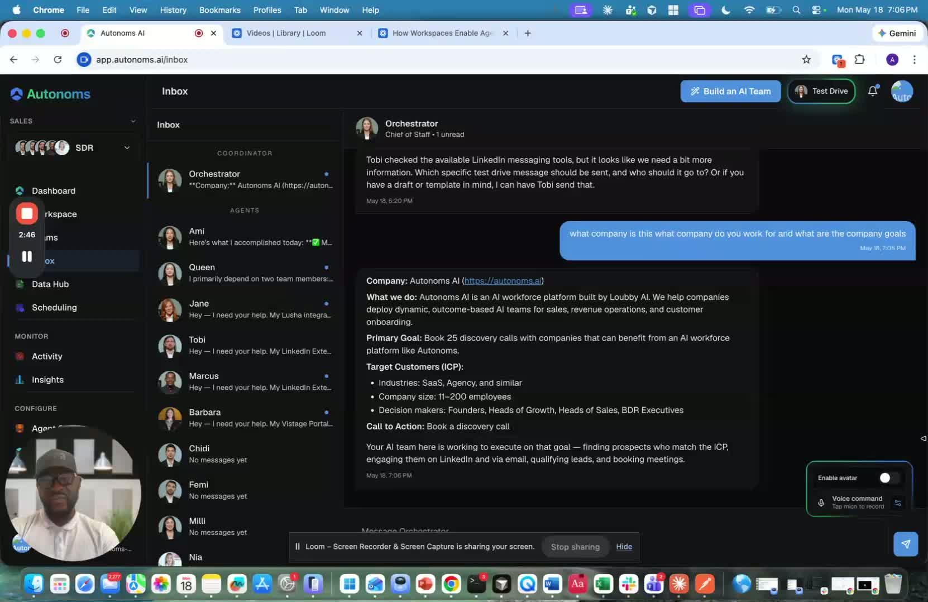Click the Activity monitor icon
The image size is (928, 602).
20,356
